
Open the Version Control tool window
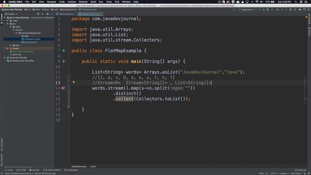point(52,170)
